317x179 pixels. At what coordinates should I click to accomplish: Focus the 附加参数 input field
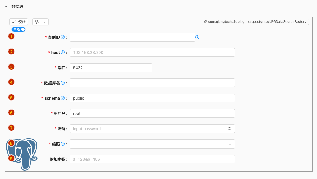[x=152, y=159]
